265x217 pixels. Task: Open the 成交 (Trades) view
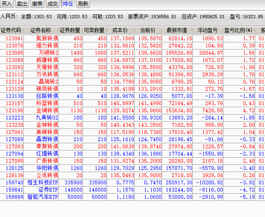pyautogui.click(x=53, y=3)
